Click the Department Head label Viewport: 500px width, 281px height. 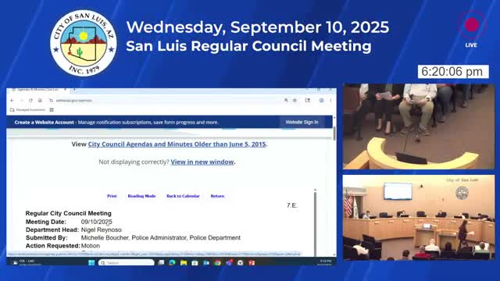tap(52, 229)
